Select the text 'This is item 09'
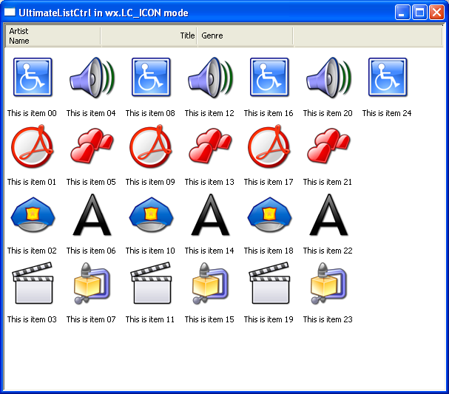 (x=150, y=183)
